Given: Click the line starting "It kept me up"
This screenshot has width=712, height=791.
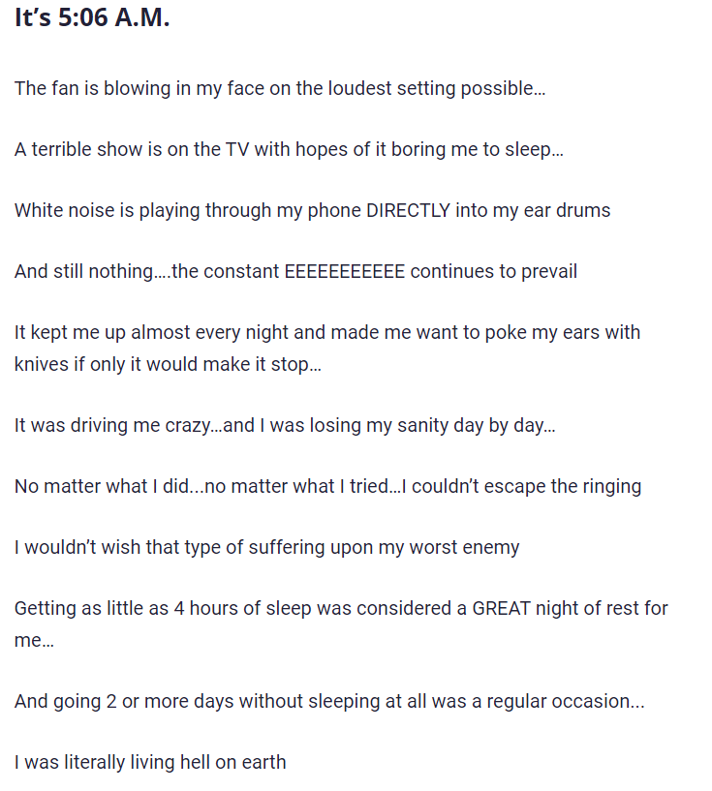Looking at the screenshot, I should 326,332.
